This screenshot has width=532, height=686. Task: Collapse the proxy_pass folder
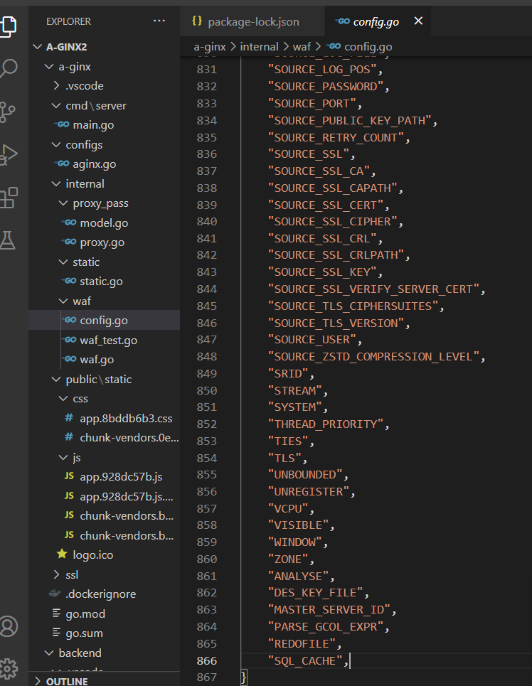click(x=100, y=203)
